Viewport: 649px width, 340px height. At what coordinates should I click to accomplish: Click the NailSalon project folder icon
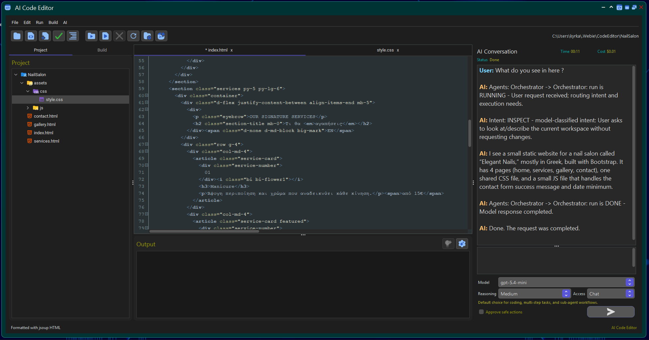[24, 75]
